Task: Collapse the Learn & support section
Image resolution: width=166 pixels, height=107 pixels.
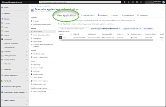Action: [27, 100]
